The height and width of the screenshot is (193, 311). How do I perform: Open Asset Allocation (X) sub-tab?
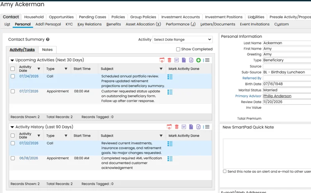pos(143,24)
